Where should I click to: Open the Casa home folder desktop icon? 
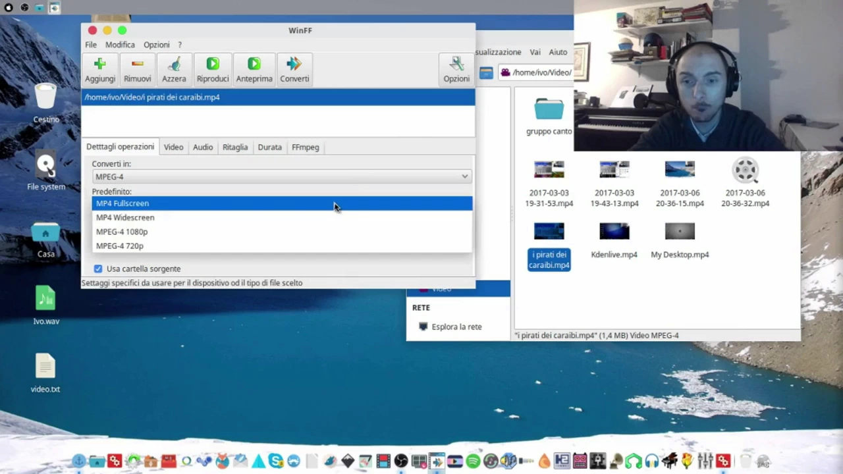[45, 233]
